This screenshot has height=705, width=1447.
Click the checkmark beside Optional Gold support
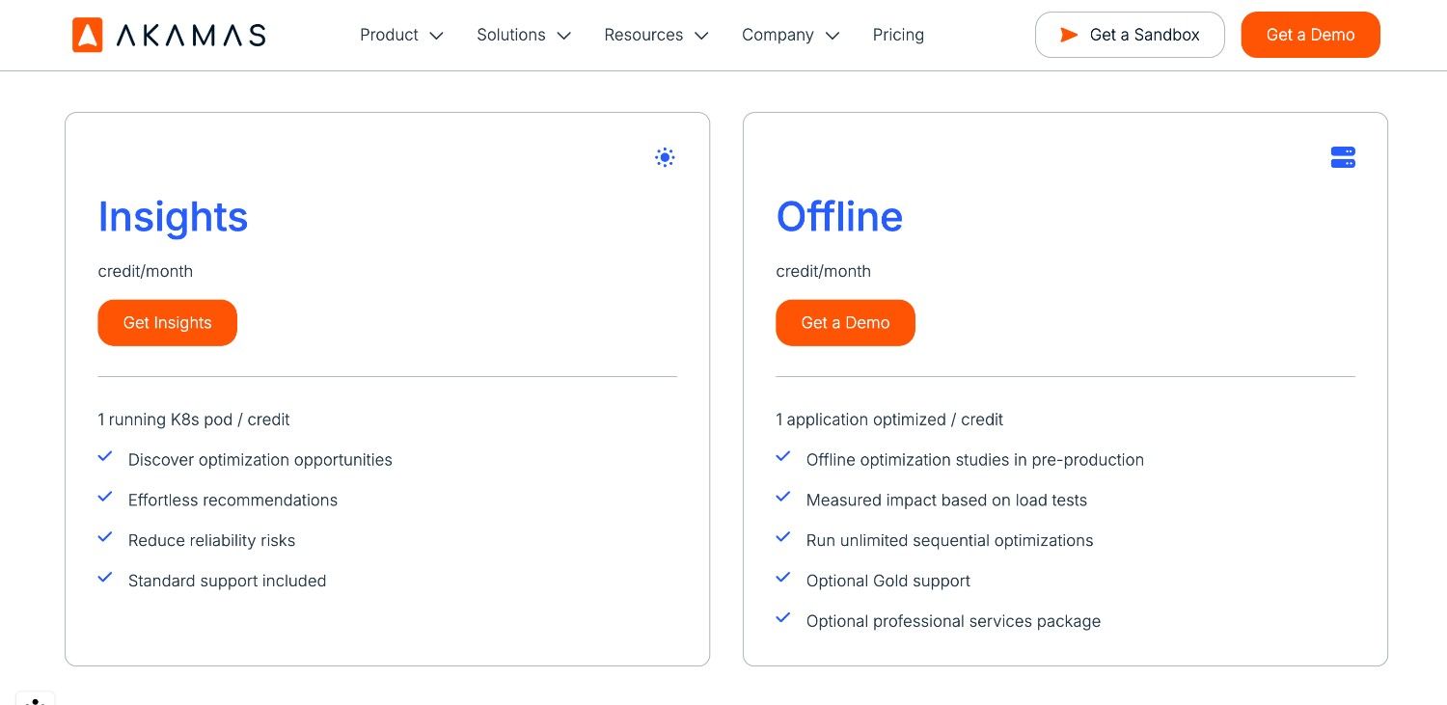pos(782,577)
